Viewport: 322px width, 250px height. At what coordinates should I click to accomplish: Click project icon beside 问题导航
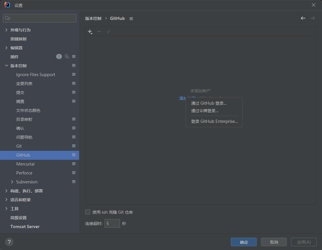(x=74, y=137)
